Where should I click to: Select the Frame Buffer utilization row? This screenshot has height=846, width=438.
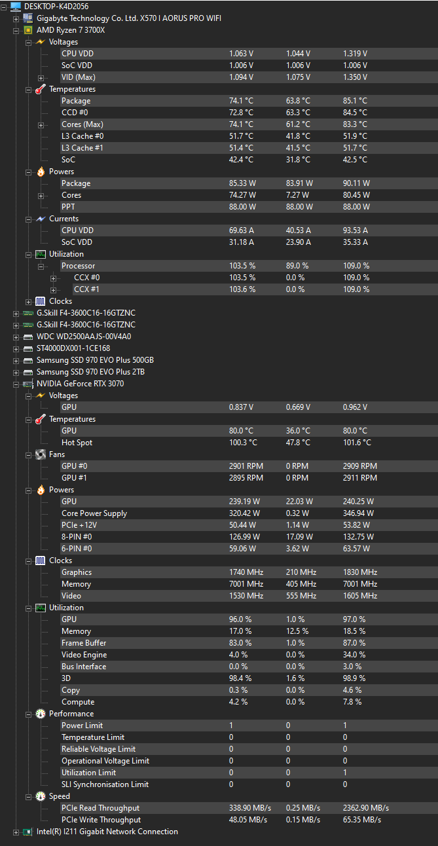tap(249, 643)
